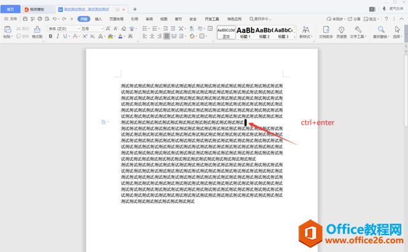Image resolution: width=408 pixels, height=252 pixels.
Task: Click the text highlight color button
Action: tap(110, 36)
